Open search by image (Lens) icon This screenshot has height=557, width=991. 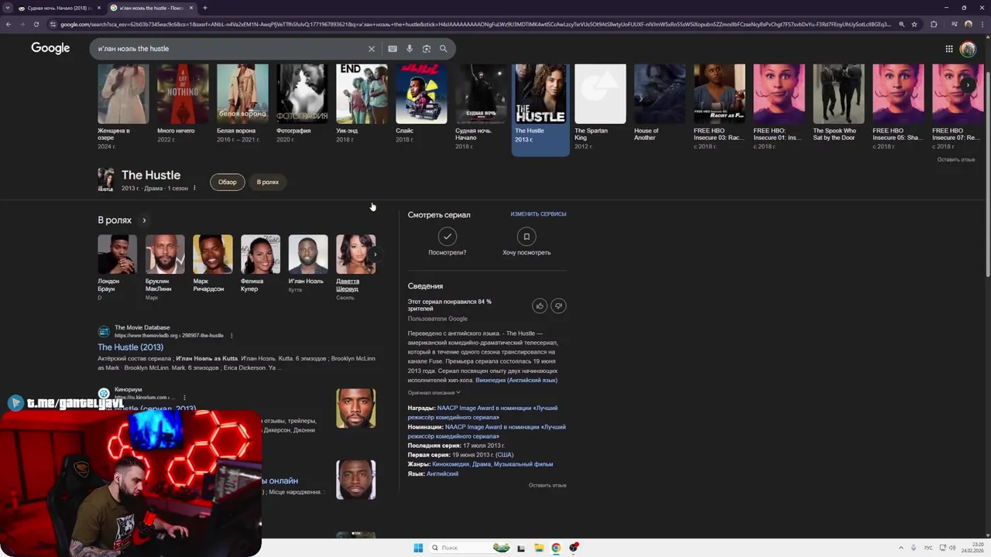coord(427,49)
